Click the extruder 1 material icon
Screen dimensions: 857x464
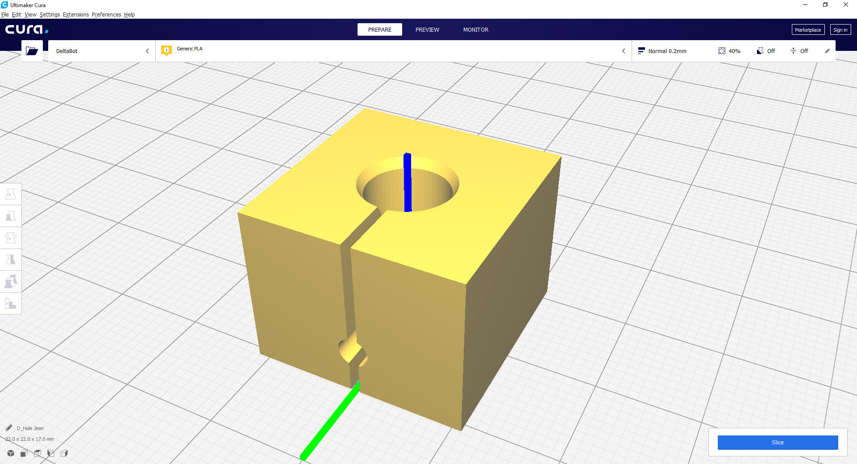click(166, 50)
